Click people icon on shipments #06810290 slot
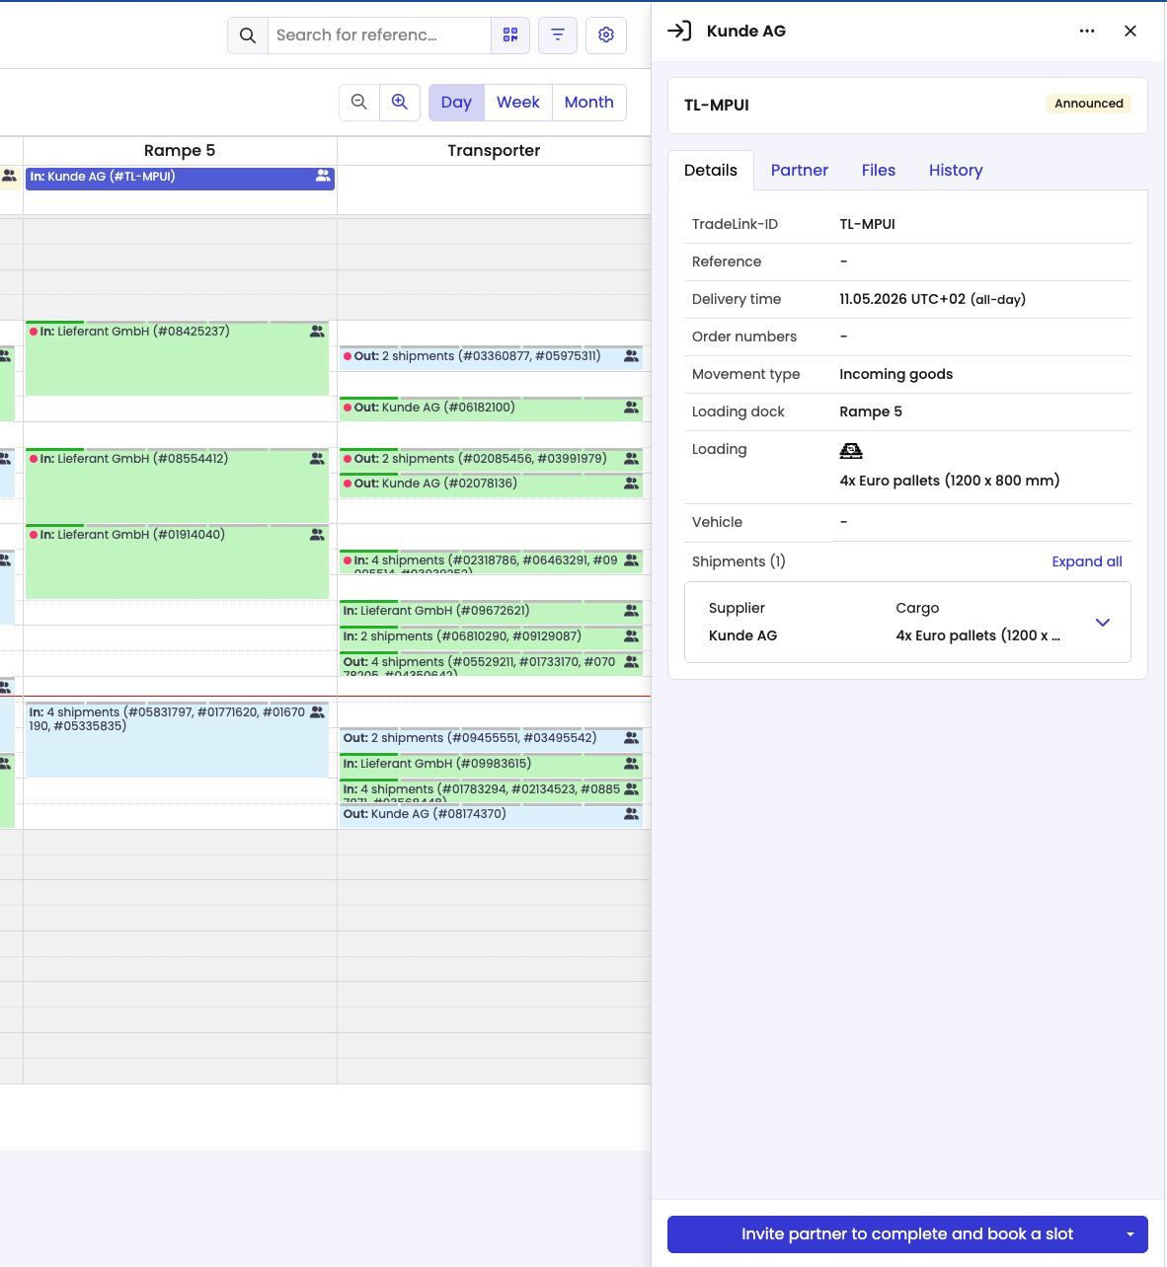Screen dimensions: 1167x1267 click(x=631, y=636)
